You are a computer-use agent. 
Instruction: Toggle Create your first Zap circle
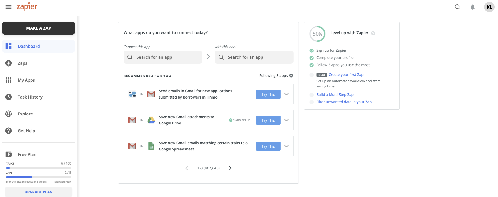(x=312, y=75)
